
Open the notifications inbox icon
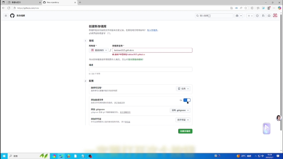click(x=269, y=16)
